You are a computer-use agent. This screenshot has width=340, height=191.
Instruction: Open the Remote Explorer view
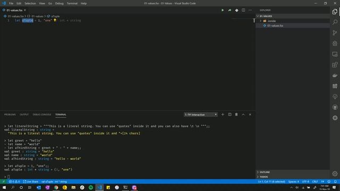[335, 54]
